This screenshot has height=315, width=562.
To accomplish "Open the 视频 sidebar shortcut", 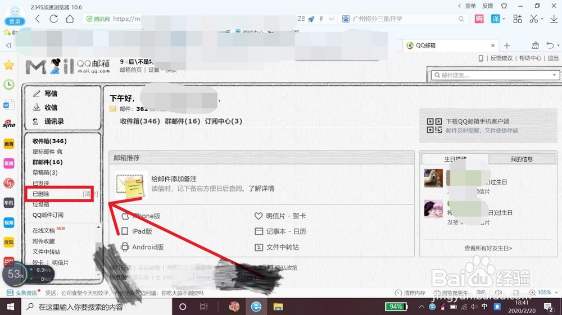I will (x=8, y=223).
